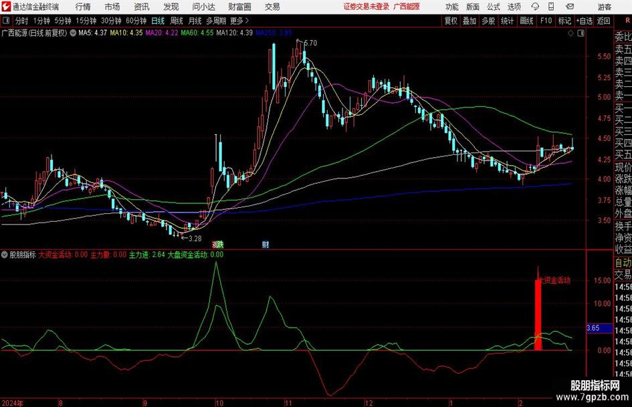Click the 游客 guest account label
Image resolution: width=632 pixels, height=407 pixels.
click(x=605, y=7)
